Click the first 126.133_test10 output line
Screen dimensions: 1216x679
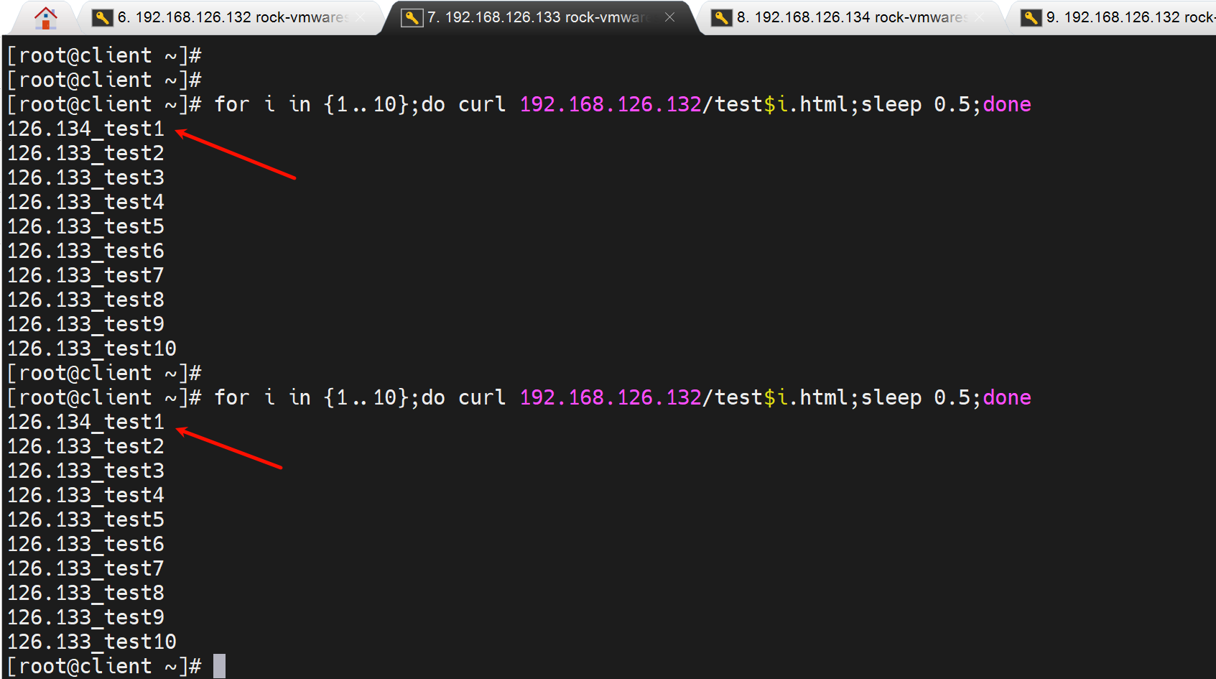click(x=91, y=348)
